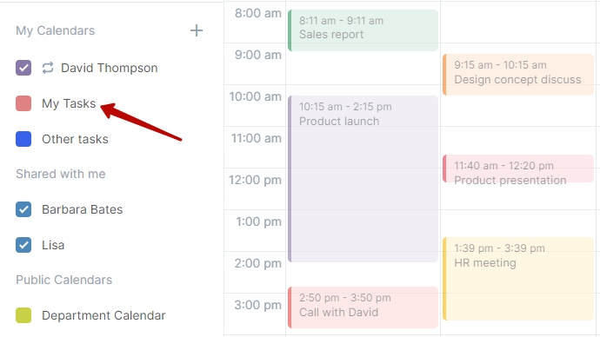Select the Other tasks calendar label
Viewport: 600px width, 337px height.
click(x=75, y=139)
